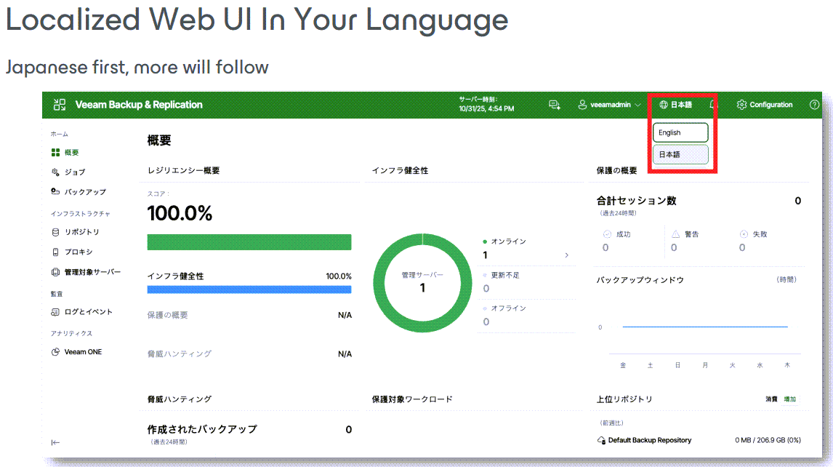The height and width of the screenshot is (467, 833).
Task: Collapse the sidebar with arrow icon
Action: coord(56,442)
